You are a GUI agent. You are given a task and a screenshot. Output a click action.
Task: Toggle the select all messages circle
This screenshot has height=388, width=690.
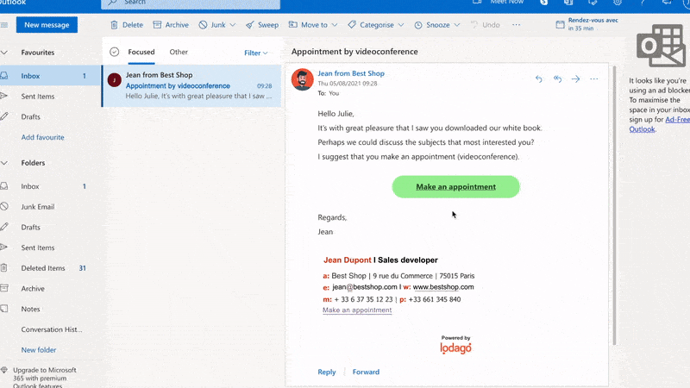pyautogui.click(x=115, y=52)
